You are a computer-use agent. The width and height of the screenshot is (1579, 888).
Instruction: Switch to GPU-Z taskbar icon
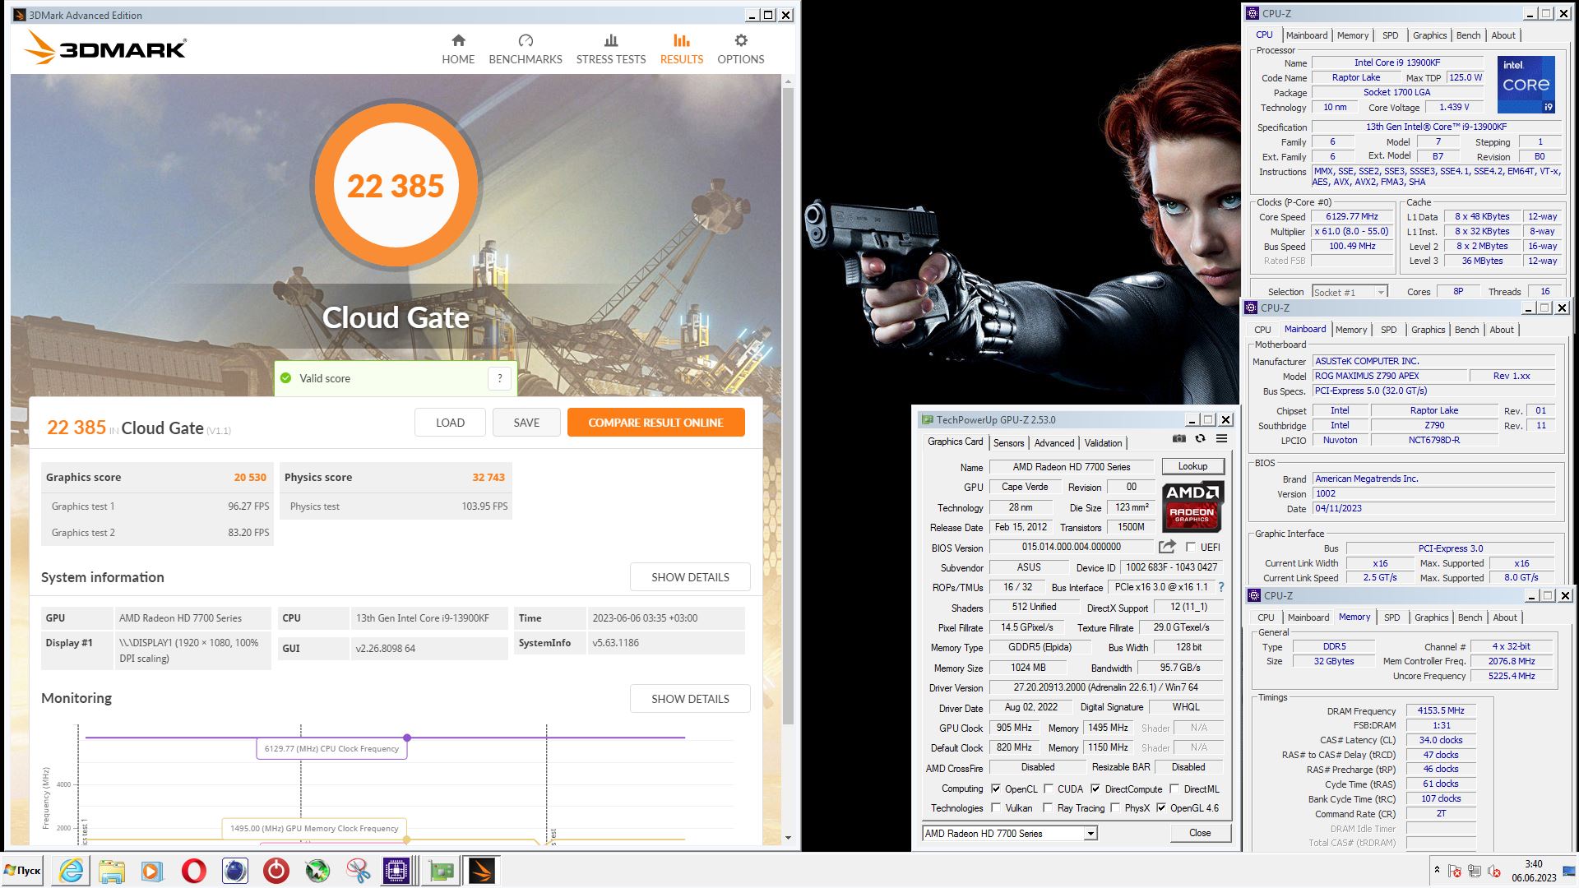pyautogui.click(x=441, y=871)
